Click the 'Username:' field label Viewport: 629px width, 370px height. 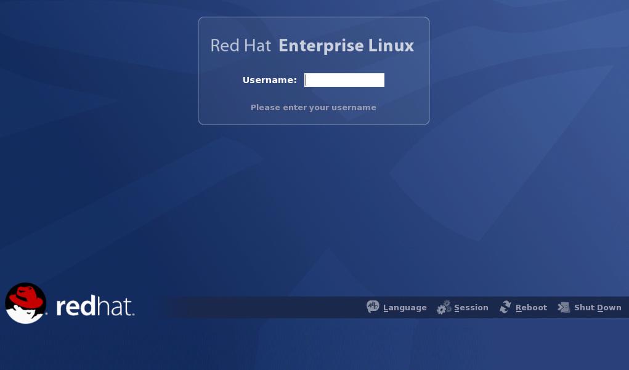pos(270,80)
